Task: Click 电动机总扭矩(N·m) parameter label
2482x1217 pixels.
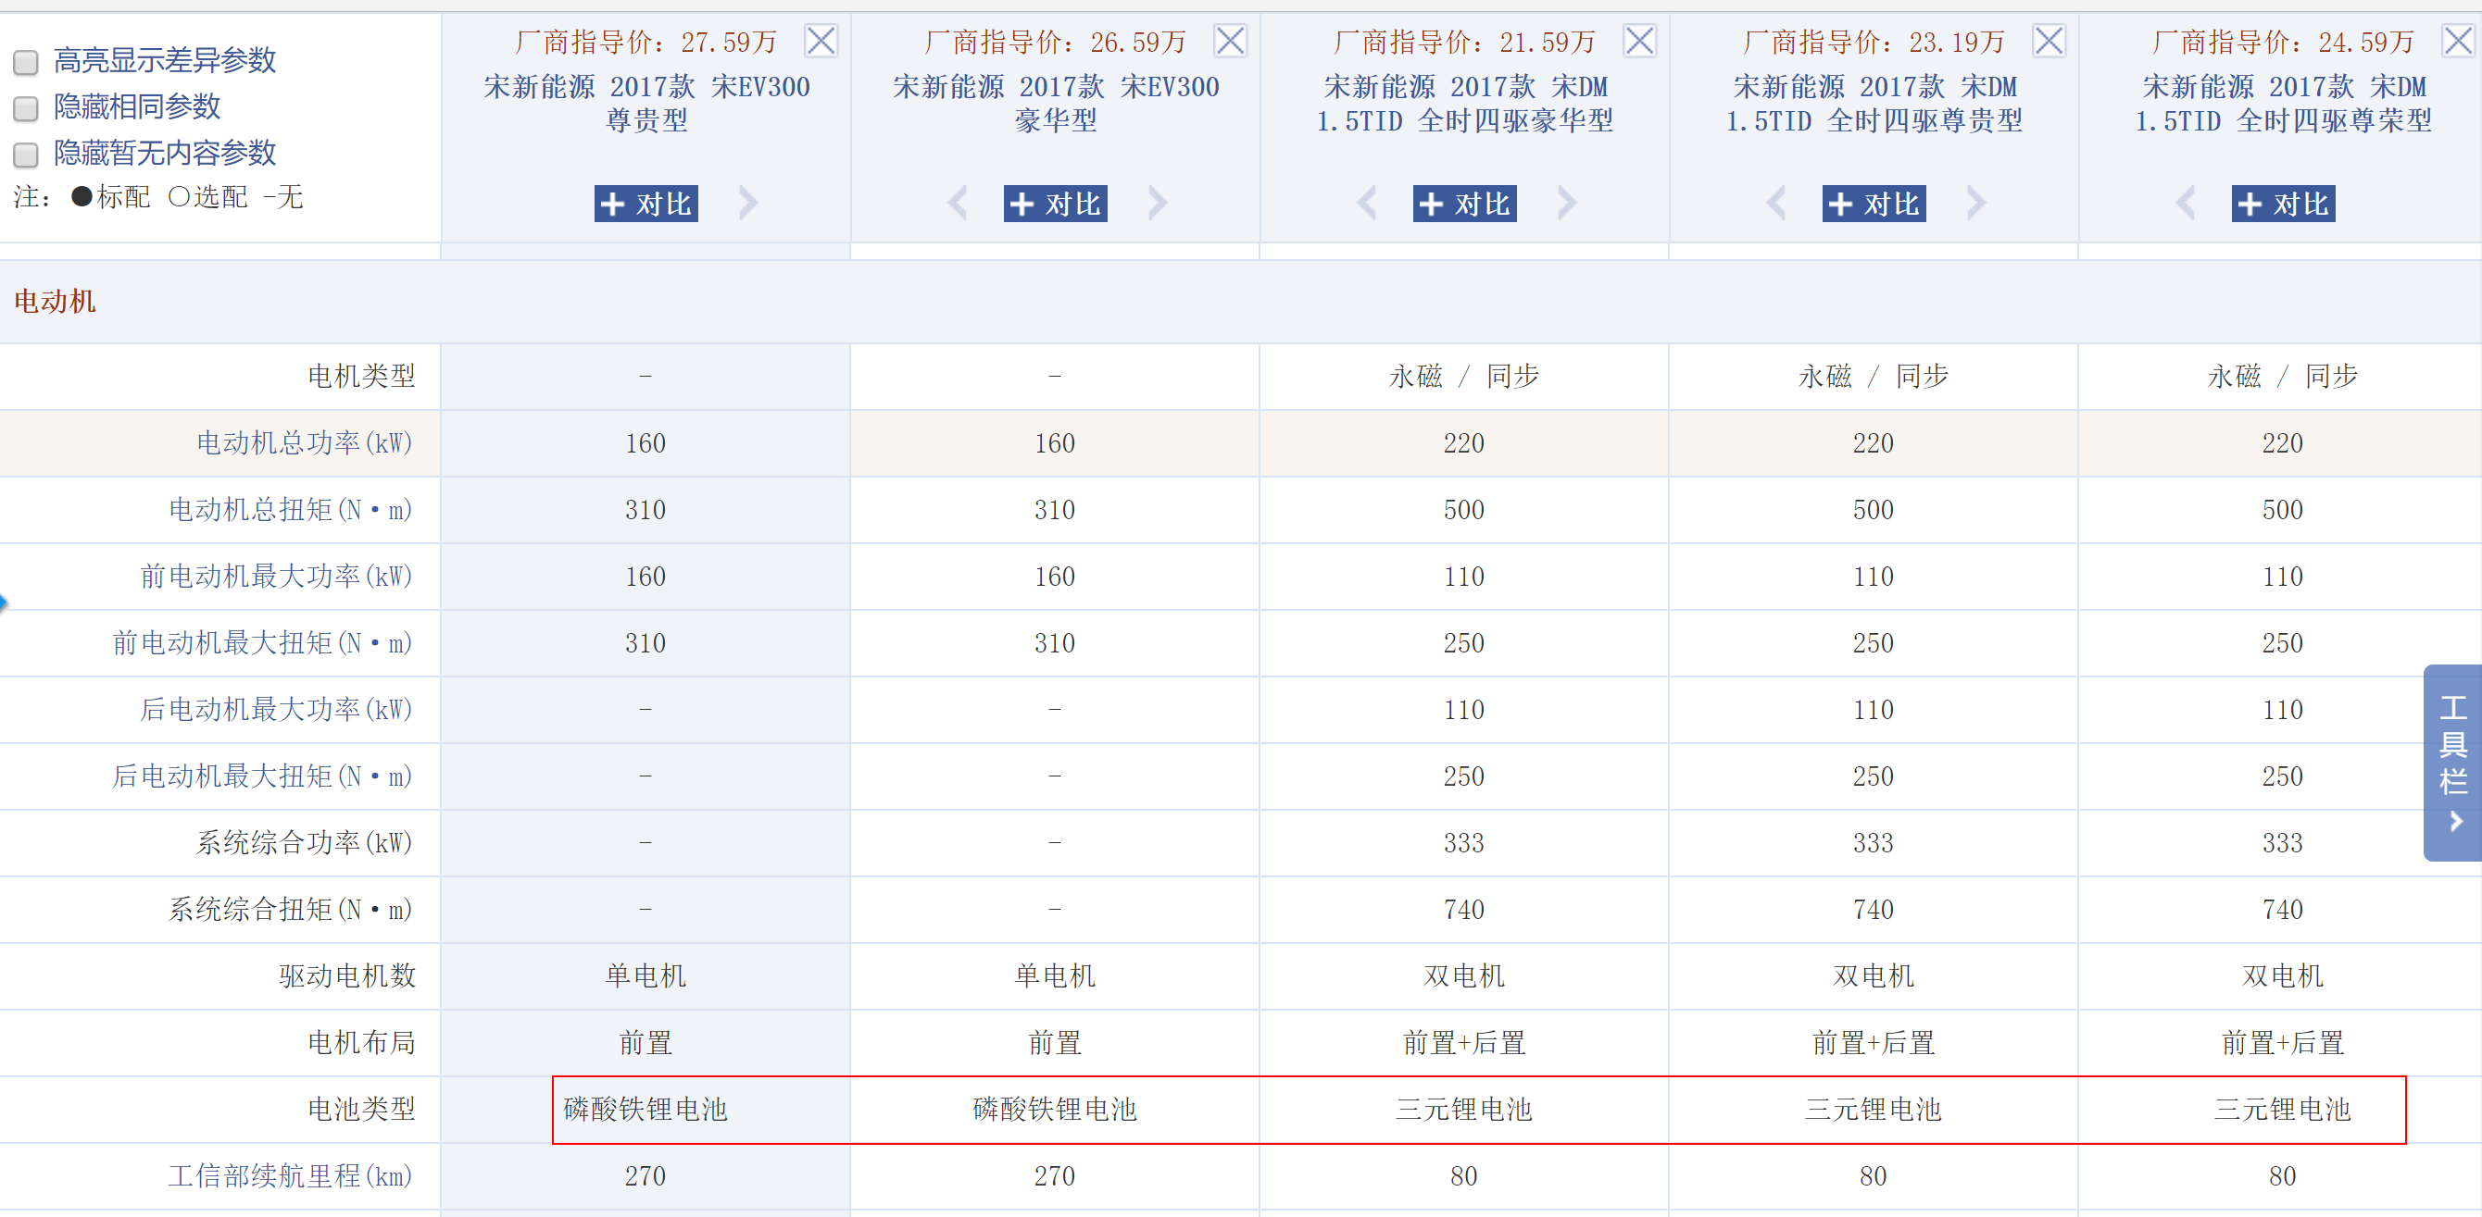Action: (x=291, y=509)
